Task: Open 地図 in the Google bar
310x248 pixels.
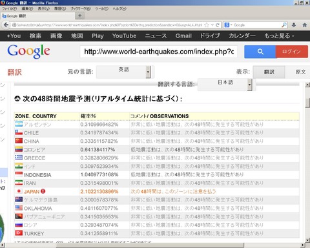Action: click(77, 36)
